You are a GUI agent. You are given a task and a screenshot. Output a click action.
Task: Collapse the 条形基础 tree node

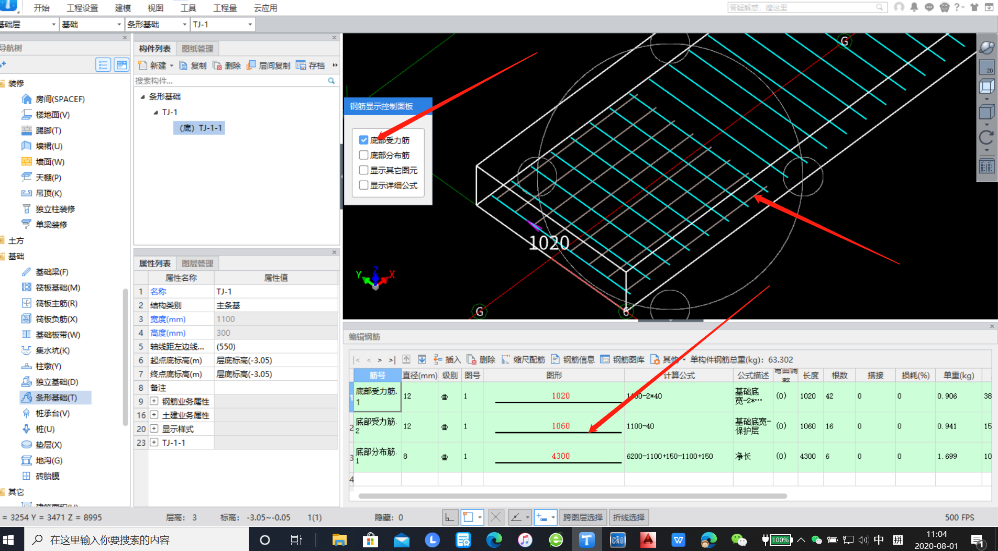coord(142,97)
